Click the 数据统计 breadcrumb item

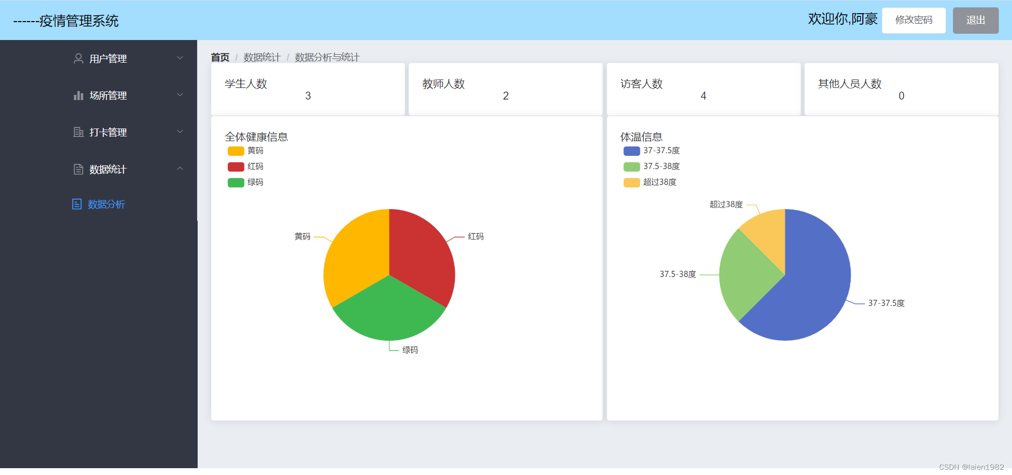click(262, 57)
